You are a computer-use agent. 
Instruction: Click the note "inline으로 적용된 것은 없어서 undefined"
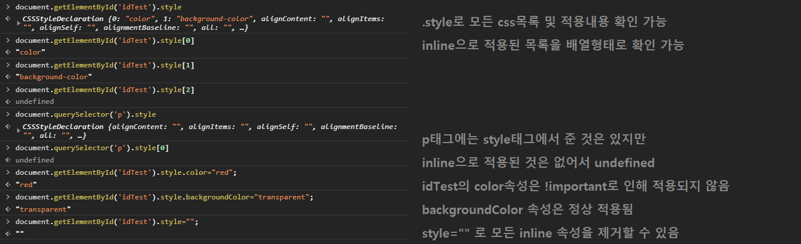pyautogui.click(x=538, y=162)
